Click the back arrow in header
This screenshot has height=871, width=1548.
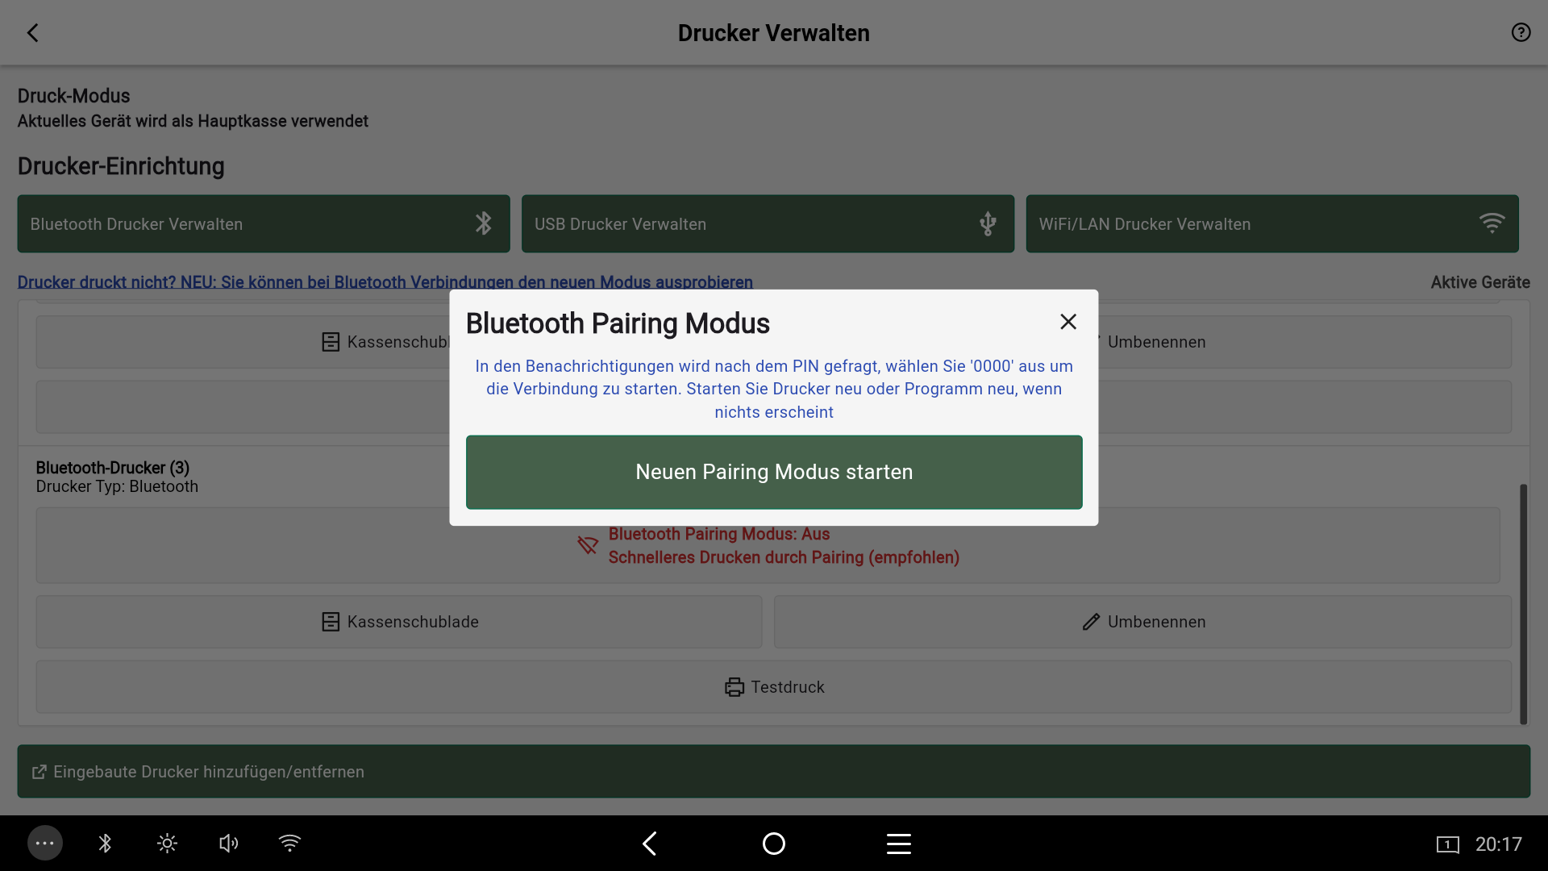coord(33,33)
